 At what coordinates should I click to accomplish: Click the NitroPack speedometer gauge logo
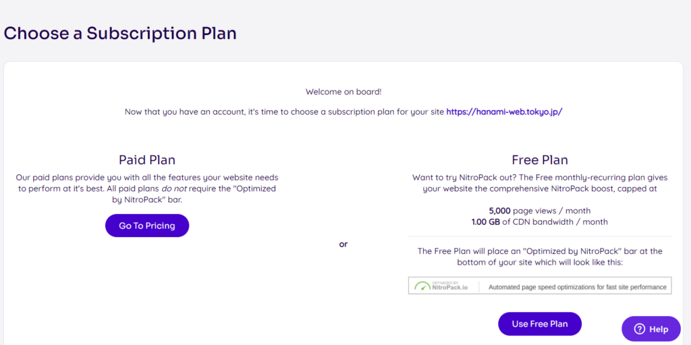coord(422,286)
